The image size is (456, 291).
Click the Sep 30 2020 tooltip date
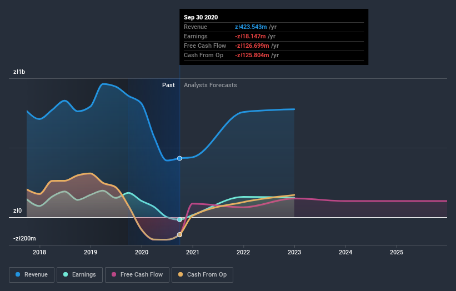click(x=201, y=17)
